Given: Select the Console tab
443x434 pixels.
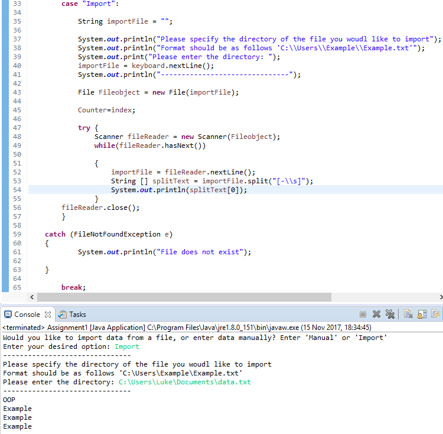Looking at the screenshot, I should tap(27, 315).
